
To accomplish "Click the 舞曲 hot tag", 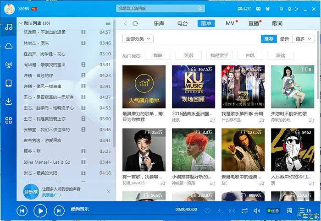I will point(158,55).
